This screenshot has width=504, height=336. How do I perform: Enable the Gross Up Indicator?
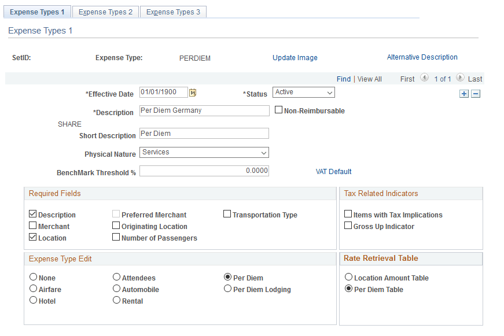point(348,226)
